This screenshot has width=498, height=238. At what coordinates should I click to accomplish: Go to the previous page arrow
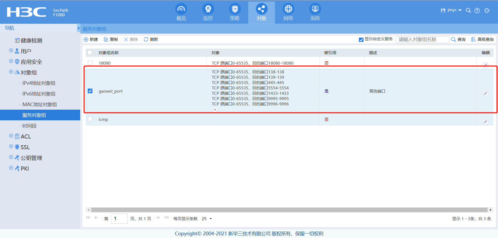coord(97,218)
